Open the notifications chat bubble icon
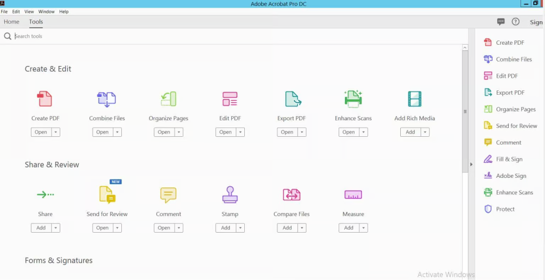The image size is (545, 280). click(501, 22)
